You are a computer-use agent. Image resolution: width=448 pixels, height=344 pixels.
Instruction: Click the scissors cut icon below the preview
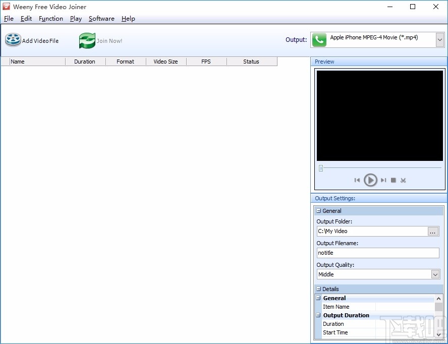click(404, 180)
